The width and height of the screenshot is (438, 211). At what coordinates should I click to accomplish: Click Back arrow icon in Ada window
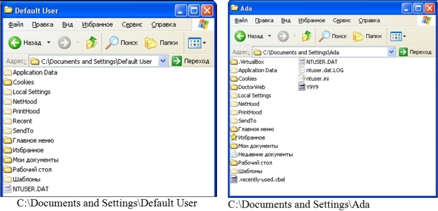pos(240,36)
